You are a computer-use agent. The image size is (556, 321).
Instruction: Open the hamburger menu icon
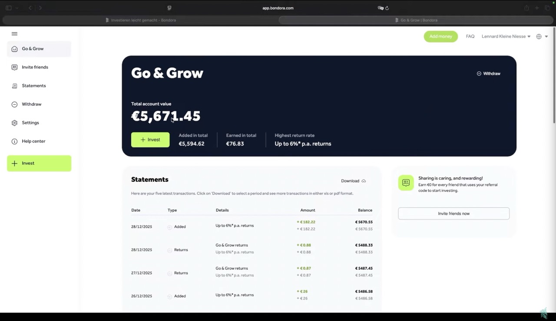(x=14, y=33)
